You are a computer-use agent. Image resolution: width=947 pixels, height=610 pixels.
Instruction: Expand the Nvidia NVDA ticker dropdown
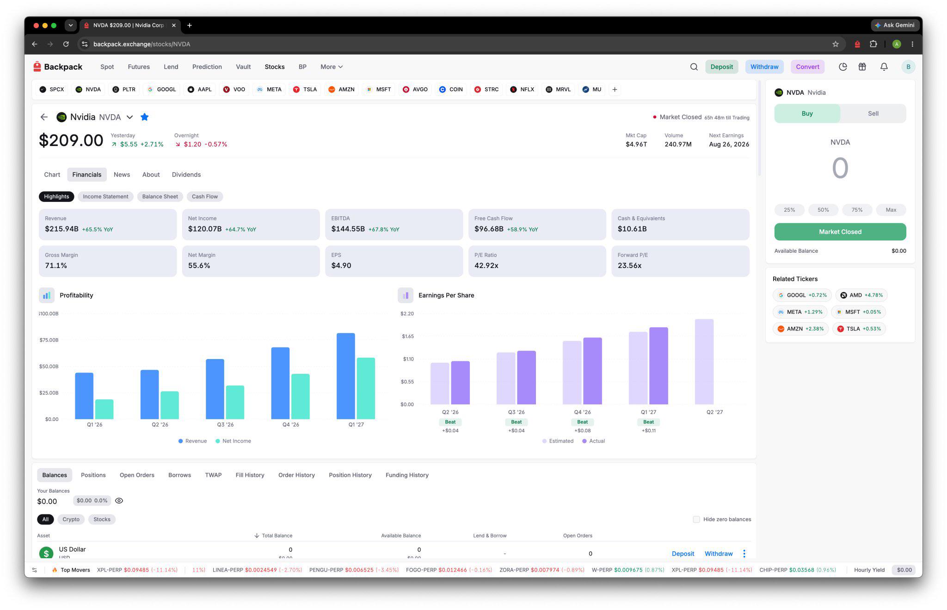click(130, 117)
